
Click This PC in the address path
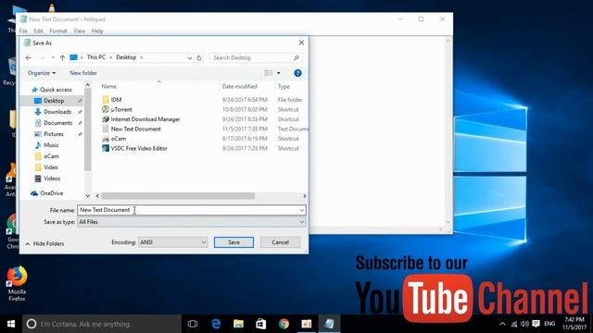(x=96, y=57)
